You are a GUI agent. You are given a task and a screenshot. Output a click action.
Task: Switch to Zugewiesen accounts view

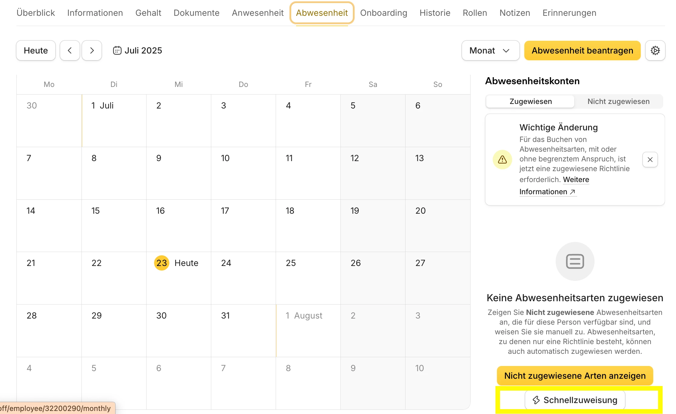pyautogui.click(x=530, y=102)
